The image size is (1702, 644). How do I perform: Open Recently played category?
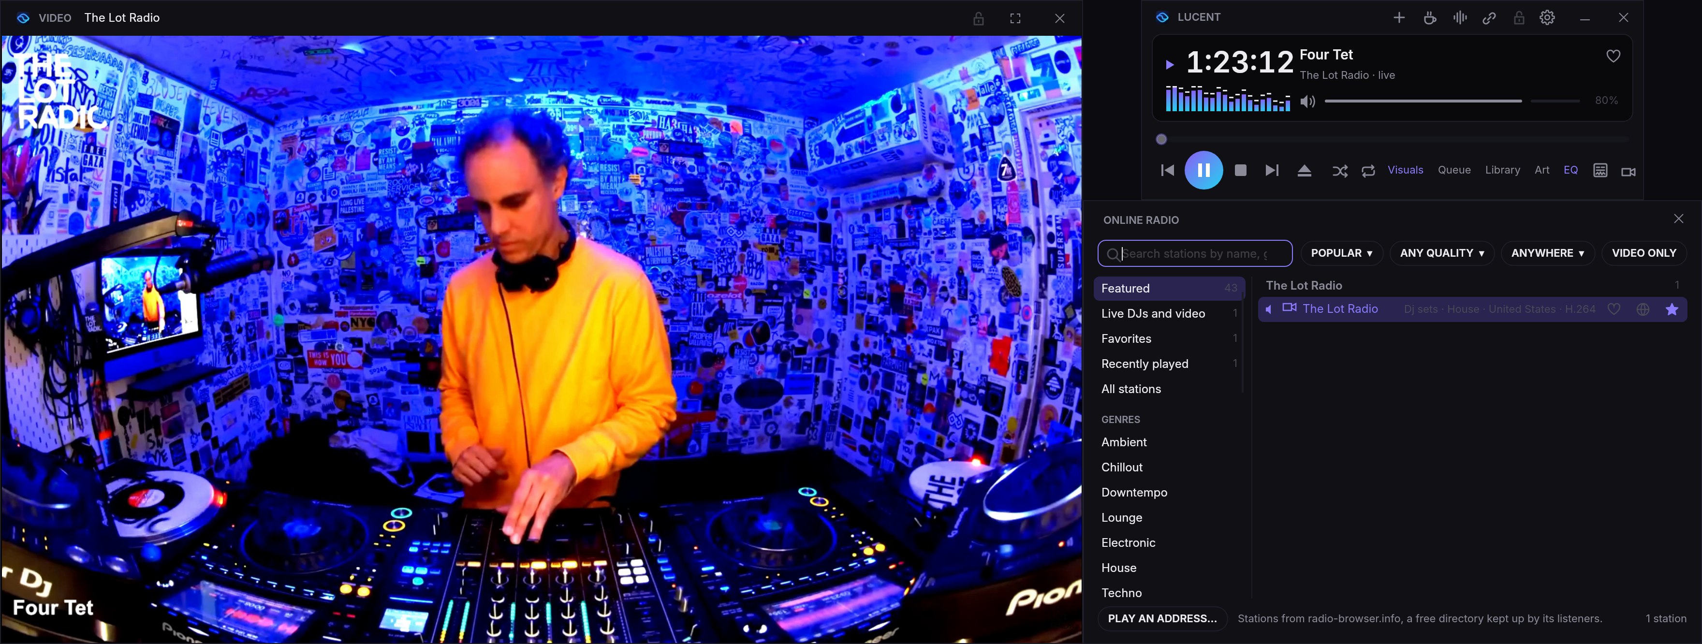click(1169, 364)
